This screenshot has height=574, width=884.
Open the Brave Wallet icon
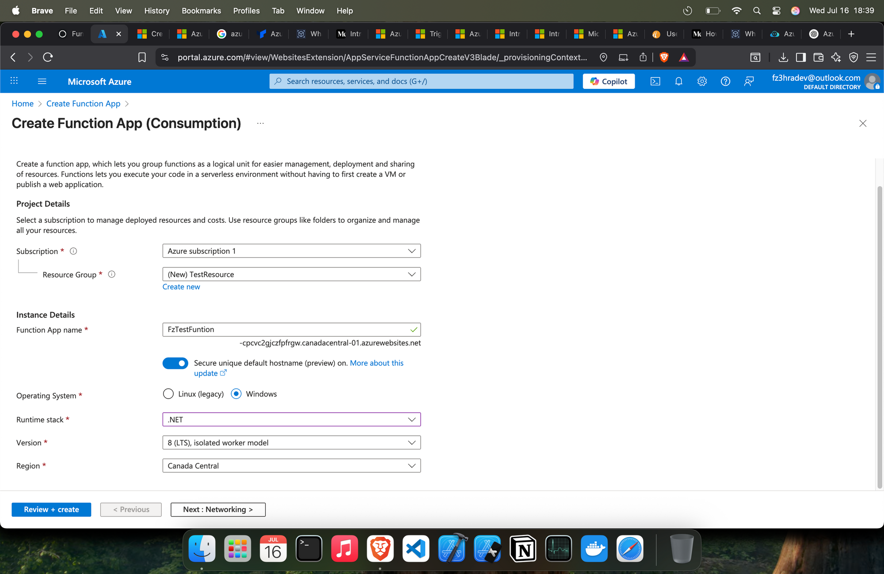818,57
